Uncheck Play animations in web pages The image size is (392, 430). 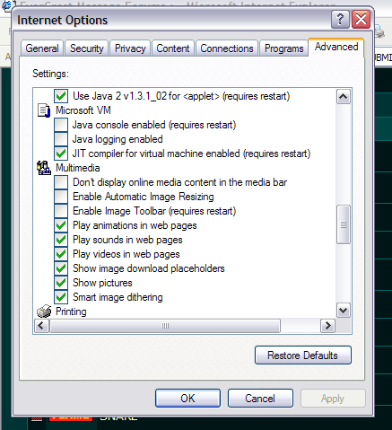tap(61, 225)
